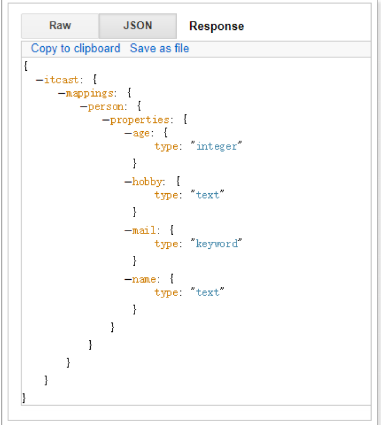Collapse the properties node
The width and height of the screenshot is (381, 425).
[106, 120]
